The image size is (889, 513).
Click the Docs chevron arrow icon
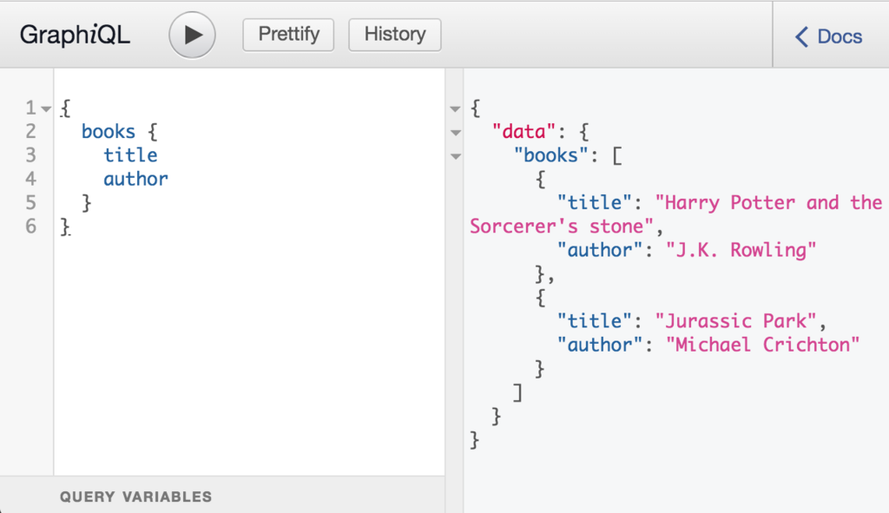coord(801,36)
